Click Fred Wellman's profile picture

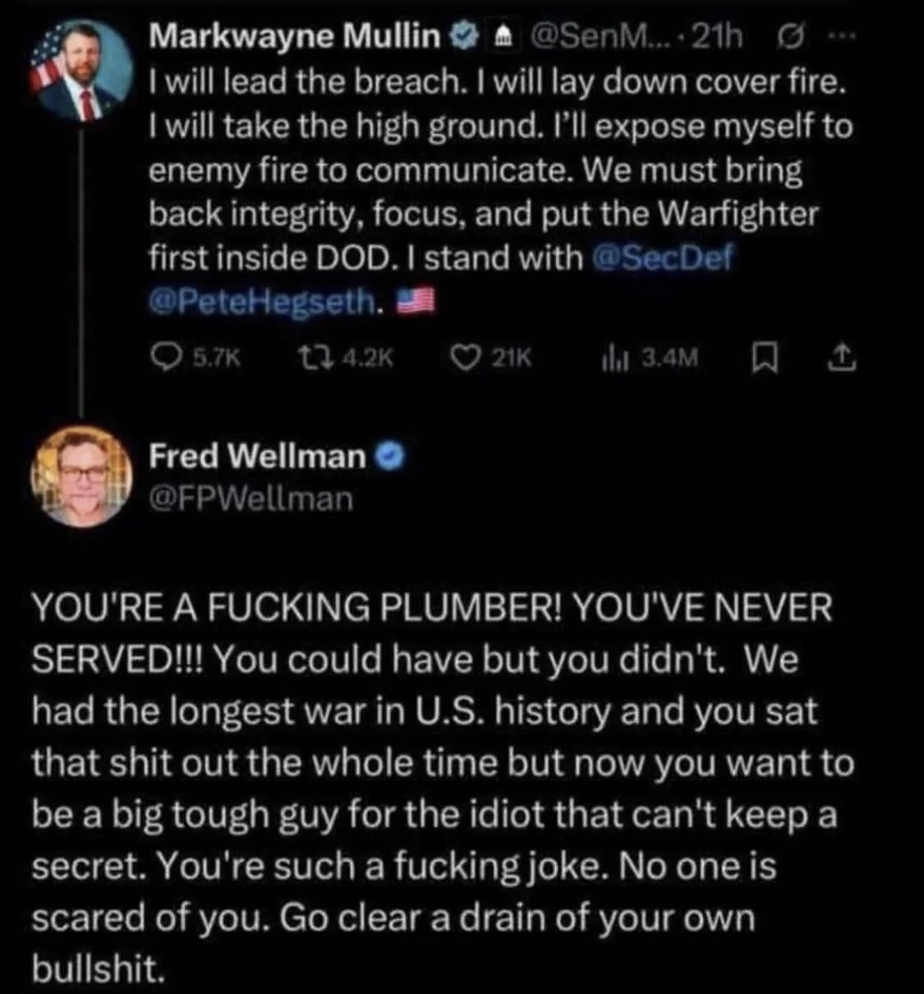coord(81,476)
